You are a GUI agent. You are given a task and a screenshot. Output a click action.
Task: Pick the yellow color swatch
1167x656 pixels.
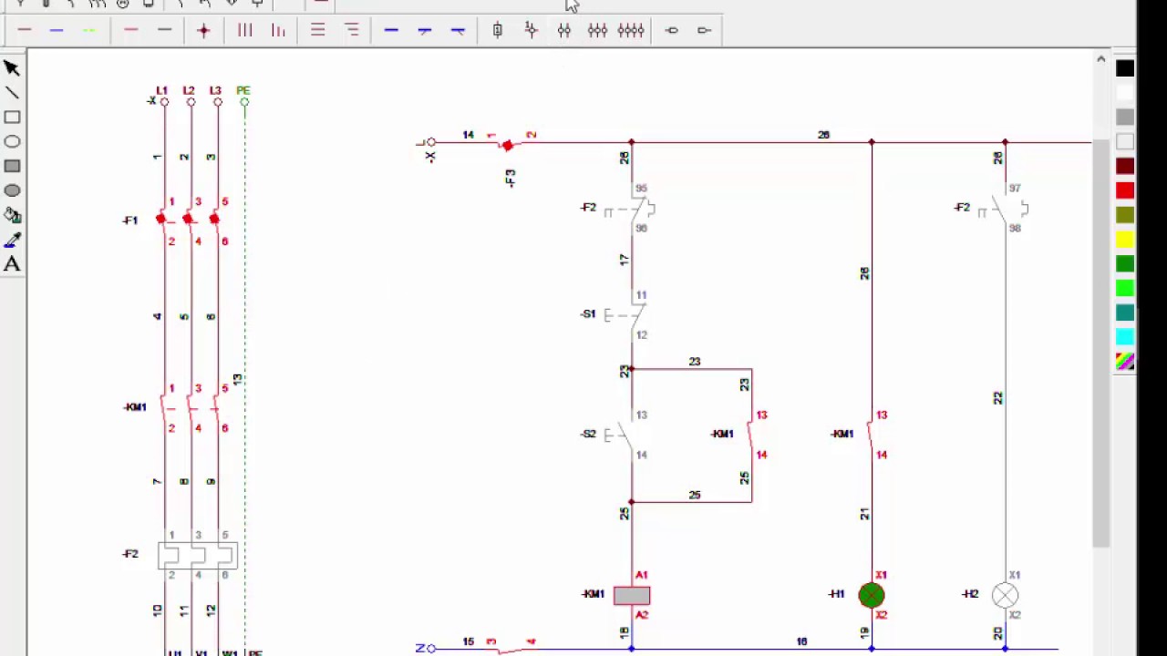[1125, 240]
